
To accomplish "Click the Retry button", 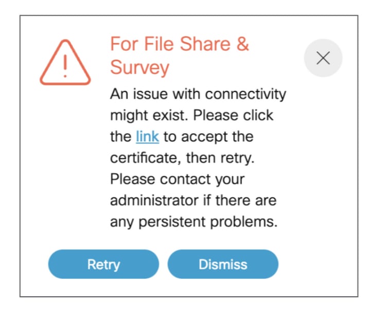I will pos(103,264).
